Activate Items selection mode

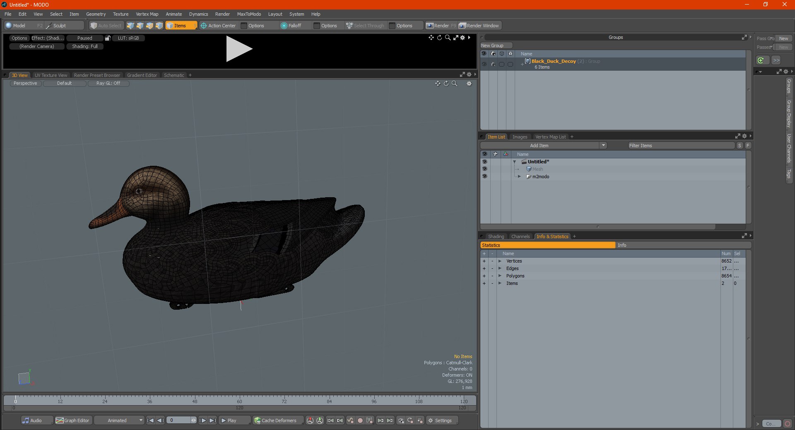pyautogui.click(x=181, y=26)
